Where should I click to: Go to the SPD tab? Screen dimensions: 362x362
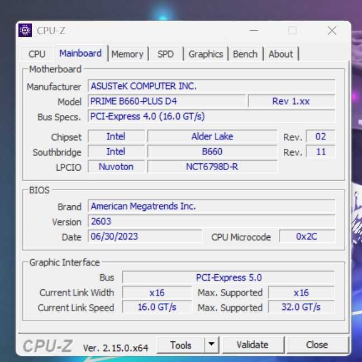pyautogui.click(x=165, y=54)
